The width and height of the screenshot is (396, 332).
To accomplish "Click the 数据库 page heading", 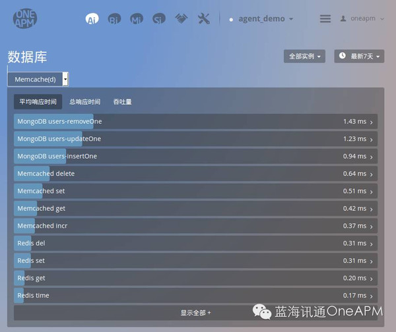I will click(x=27, y=57).
